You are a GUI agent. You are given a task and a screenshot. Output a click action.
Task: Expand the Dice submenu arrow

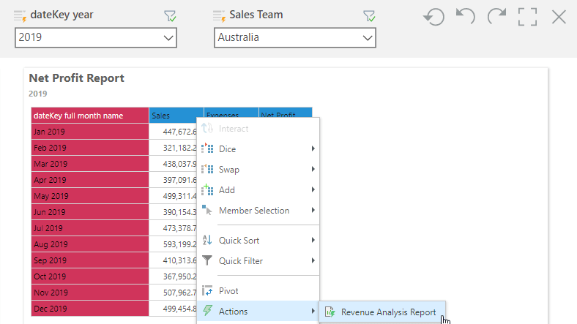(313, 148)
